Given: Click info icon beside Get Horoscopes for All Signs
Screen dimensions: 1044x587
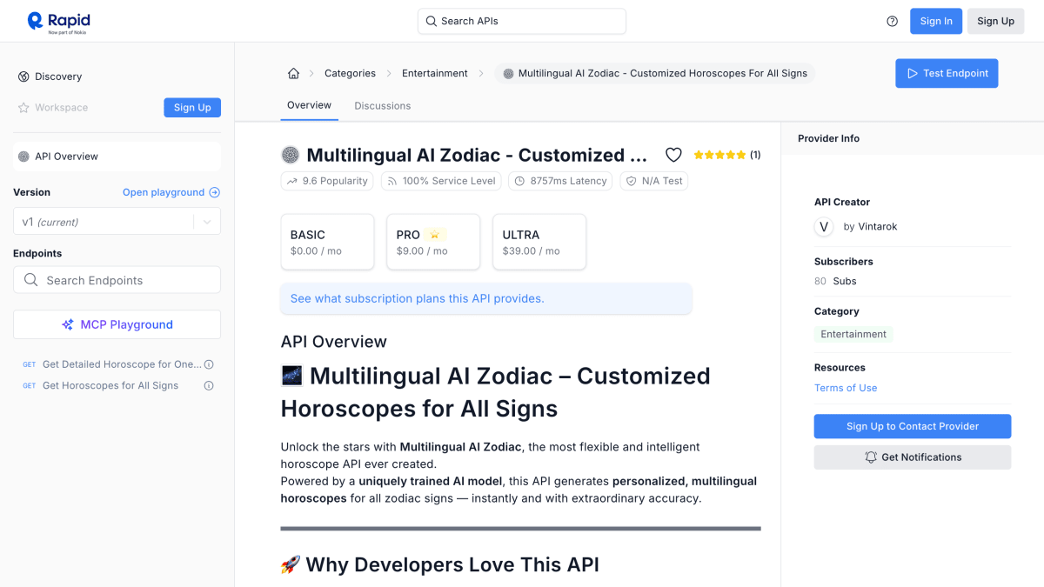Looking at the screenshot, I should (x=209, y=385).
